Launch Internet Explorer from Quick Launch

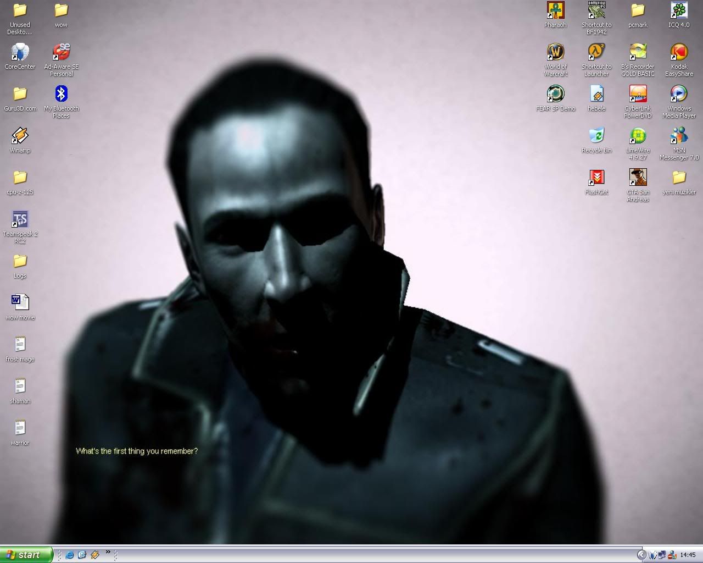point(70,555)
